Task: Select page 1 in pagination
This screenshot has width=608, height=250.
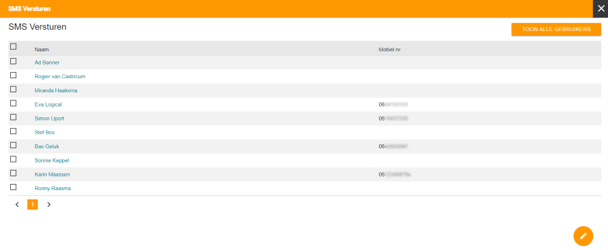Action: coord(32,204)
